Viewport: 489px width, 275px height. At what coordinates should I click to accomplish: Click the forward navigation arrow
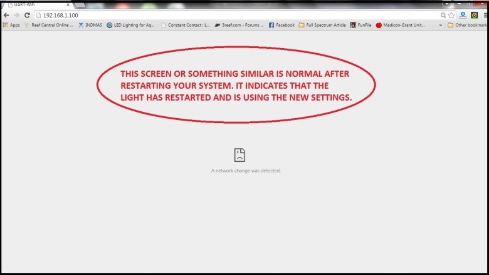pyautogui.click(x=16, y=15)
